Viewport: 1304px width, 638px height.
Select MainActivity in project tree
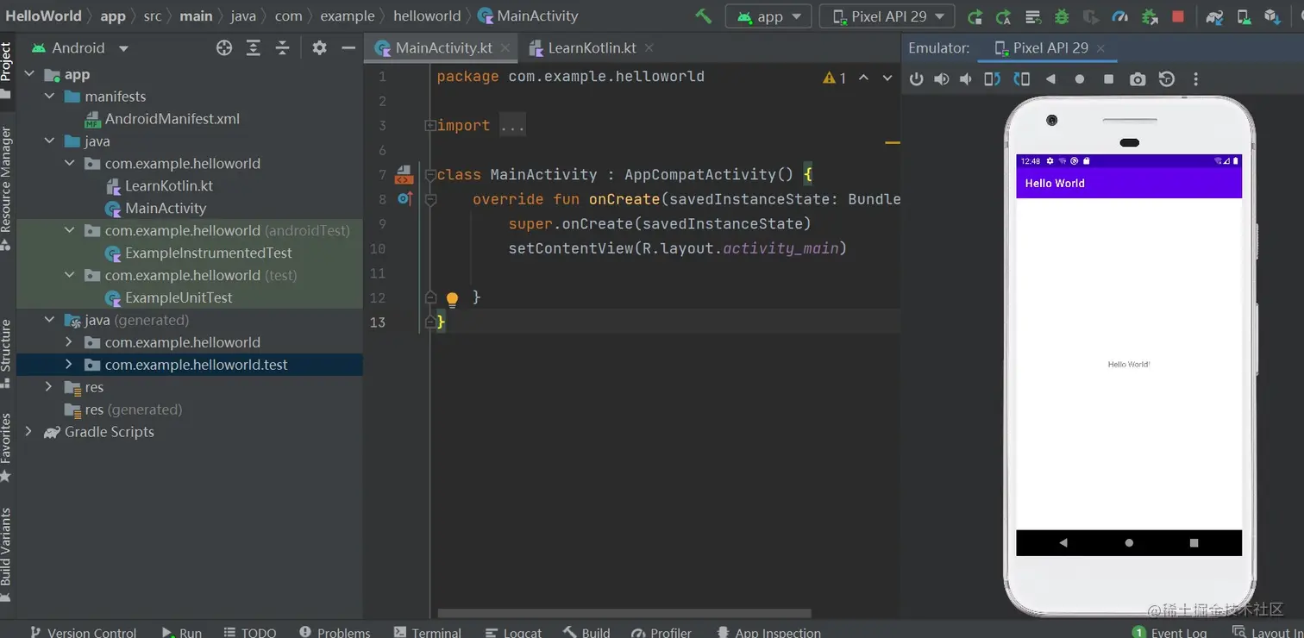point(155,209)
